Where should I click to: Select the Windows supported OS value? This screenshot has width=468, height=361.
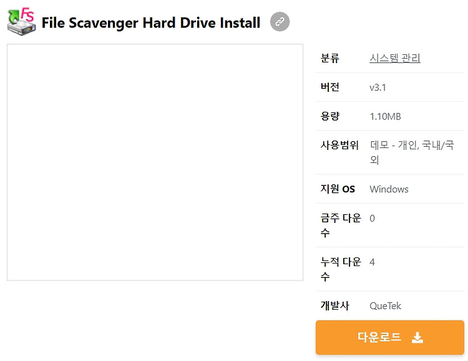click(389, 189)
